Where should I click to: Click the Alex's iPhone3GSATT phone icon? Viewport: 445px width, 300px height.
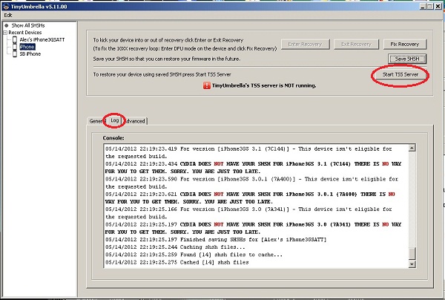coord(15,40)
